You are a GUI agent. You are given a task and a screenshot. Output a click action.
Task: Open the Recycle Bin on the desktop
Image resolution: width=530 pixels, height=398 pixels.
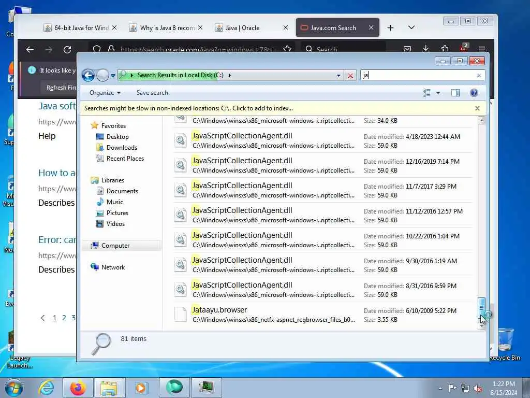click(505, 344)
